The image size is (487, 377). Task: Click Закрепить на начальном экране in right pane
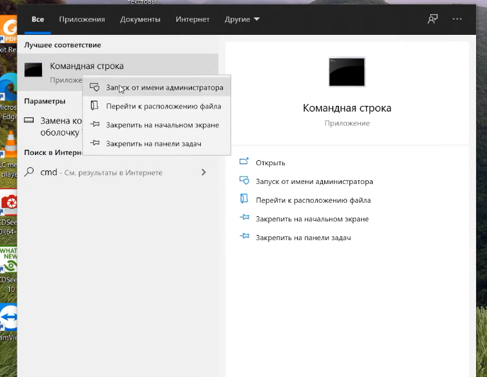point(312,219)
